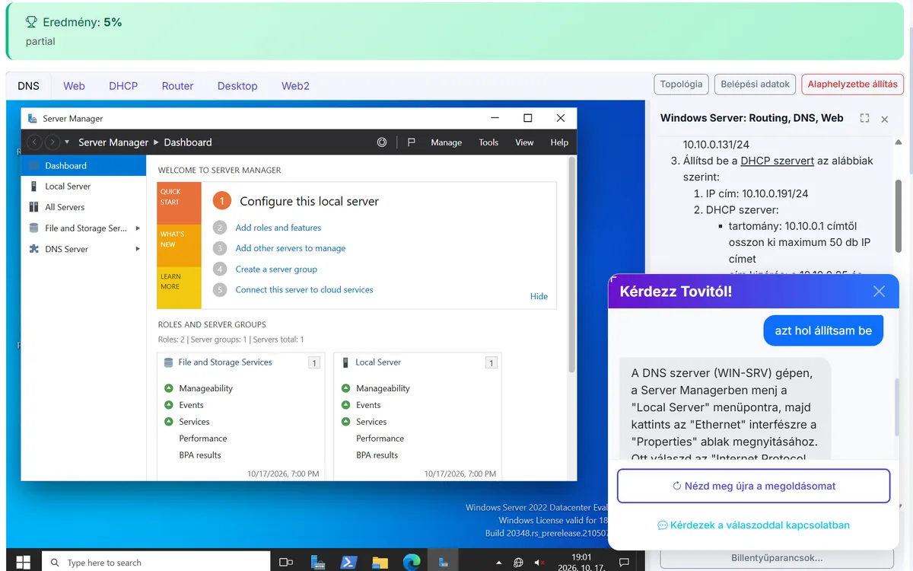The image size is (913, 571).
Task: Select Dashboard in the left pane
Action: coord(84,165)
